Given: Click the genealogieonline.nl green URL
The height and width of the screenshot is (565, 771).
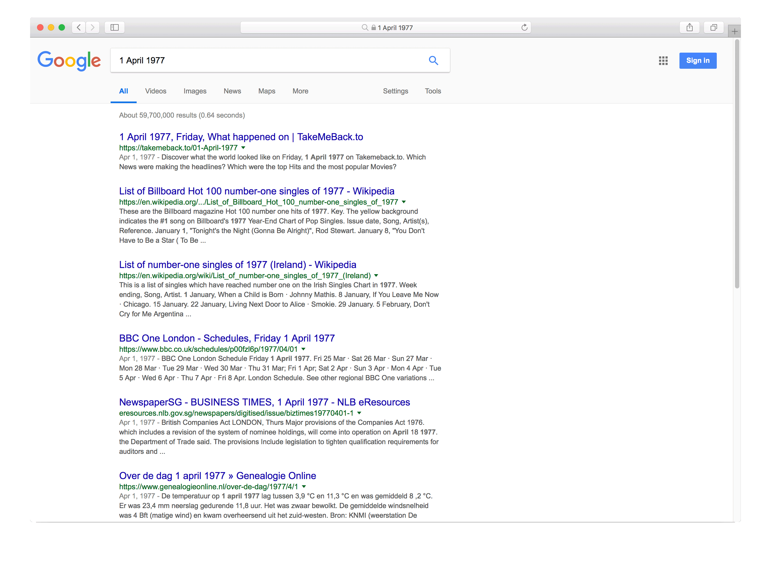Looking at the screenshot, I should pyautogui.click(x=208, y=487).
